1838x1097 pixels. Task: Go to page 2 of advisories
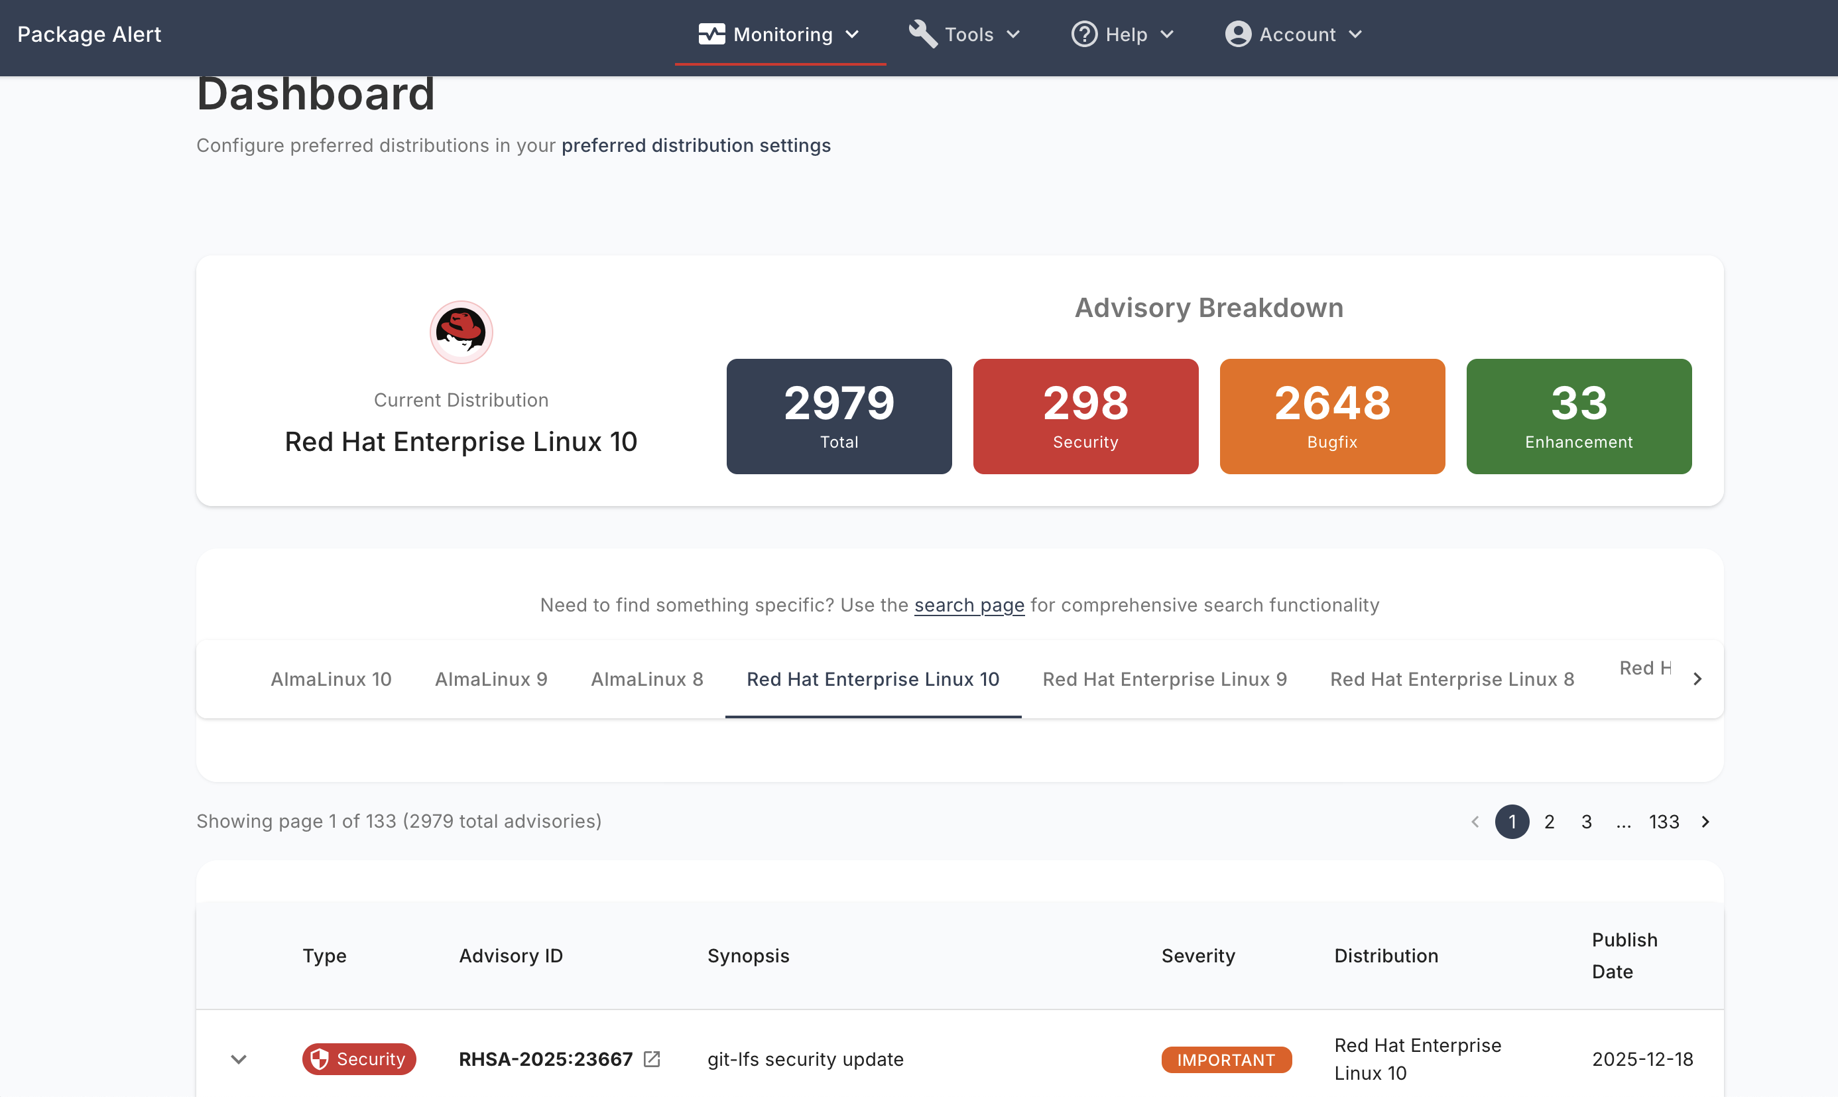coord(1549,821)
